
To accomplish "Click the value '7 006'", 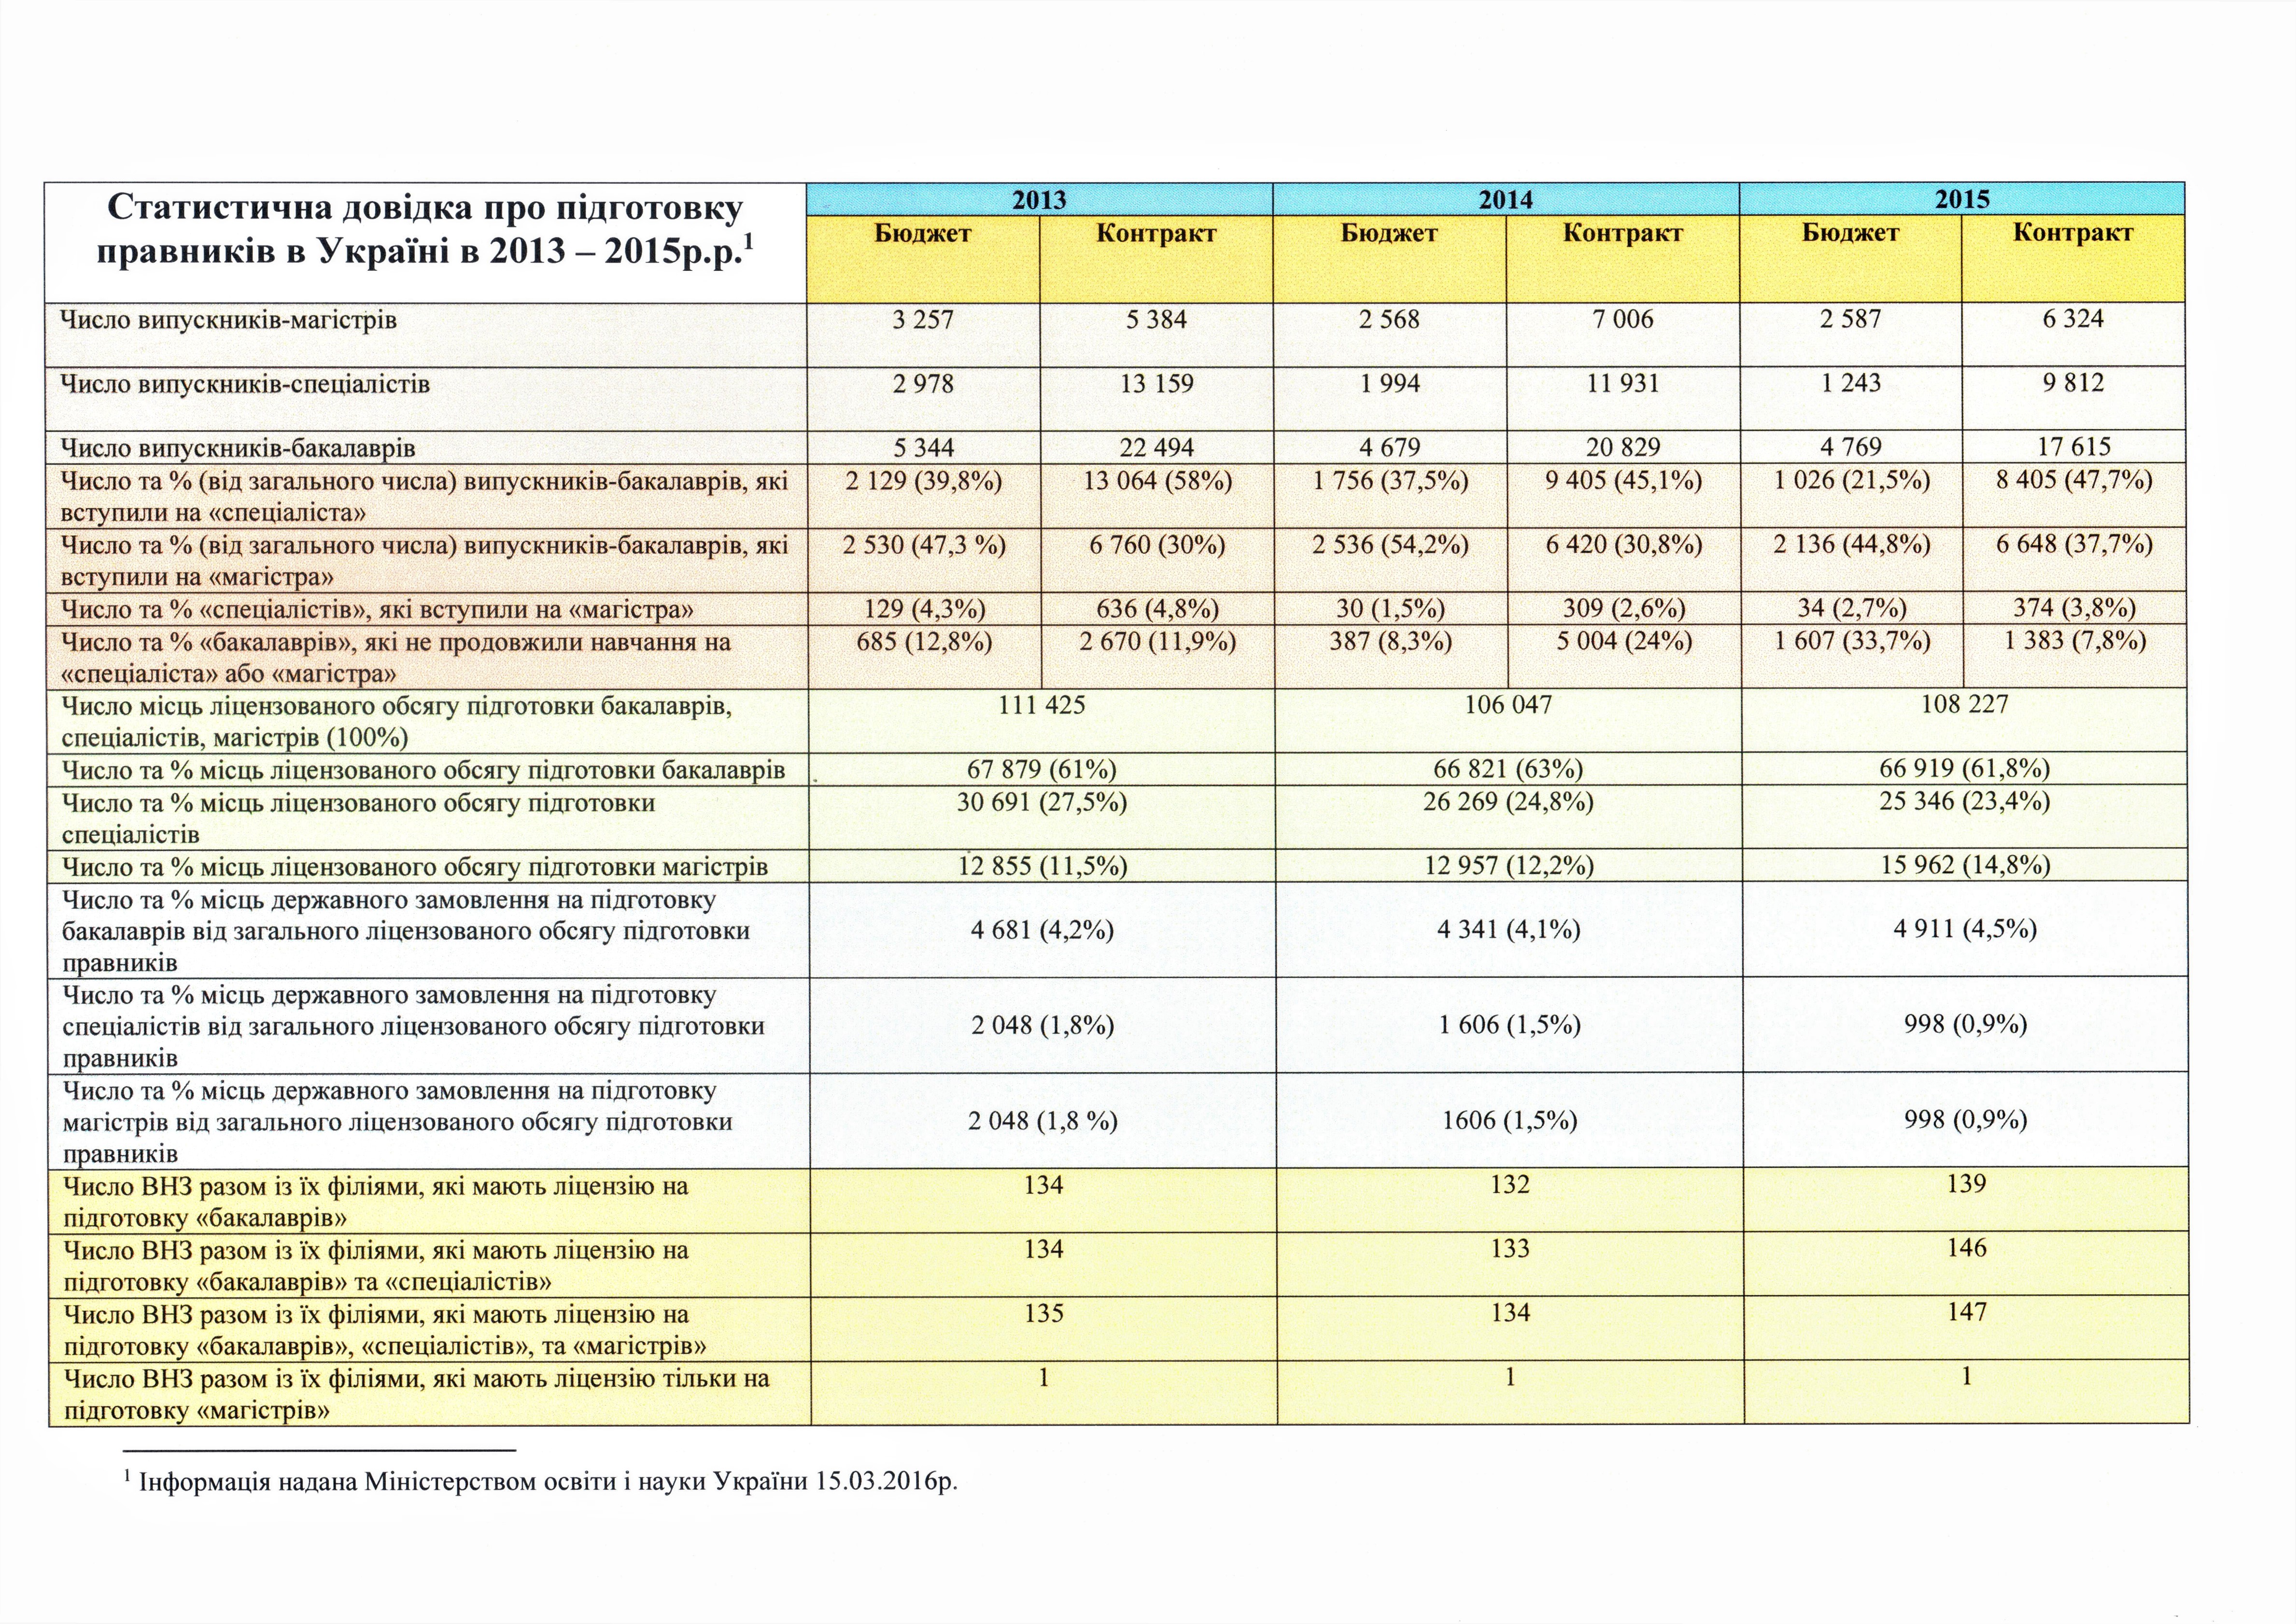I will tap(1623, 319).
